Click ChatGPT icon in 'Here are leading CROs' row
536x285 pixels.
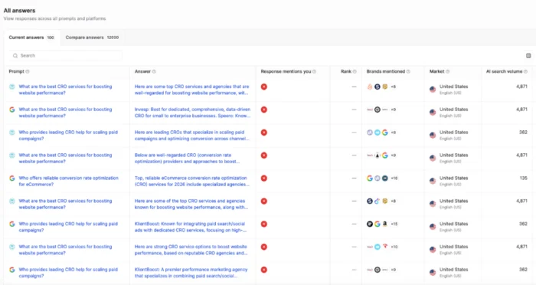(x=12, y=133)
